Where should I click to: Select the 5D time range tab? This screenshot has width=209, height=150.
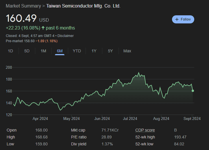27,51
